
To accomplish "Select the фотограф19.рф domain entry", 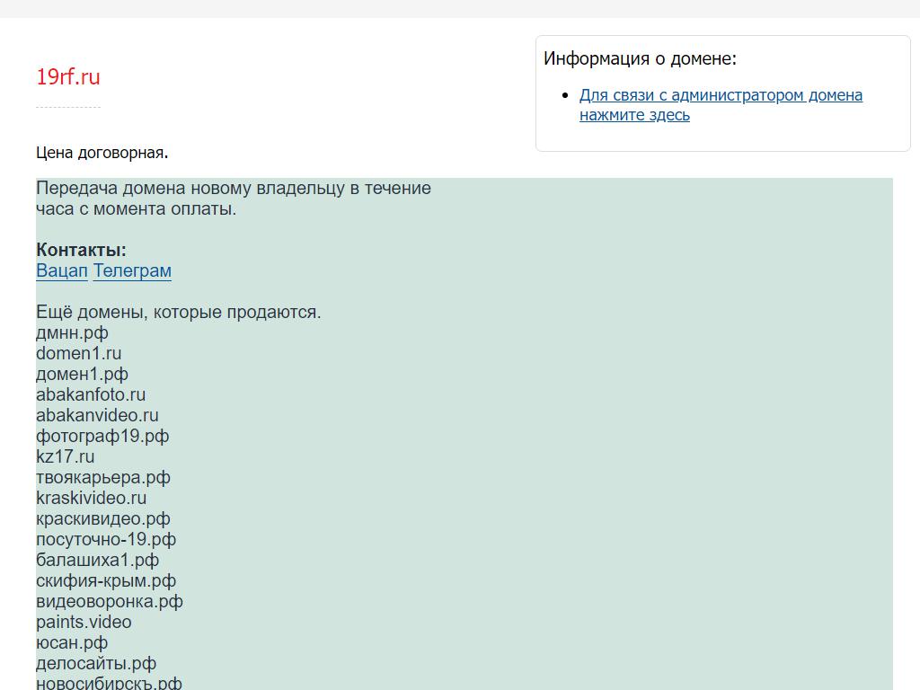I will [x=102, y=436].
